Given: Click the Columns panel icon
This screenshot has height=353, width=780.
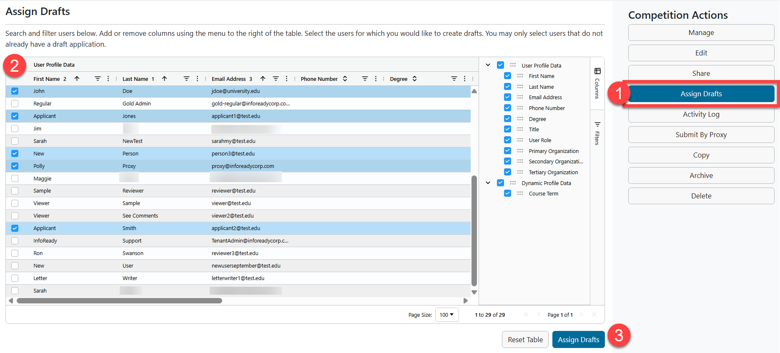Looking at the screenshot, I should coord(597,71).
